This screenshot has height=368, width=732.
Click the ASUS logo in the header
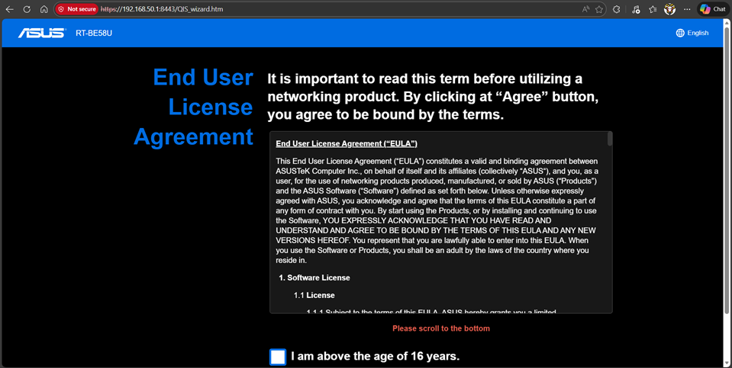(43, 33)
